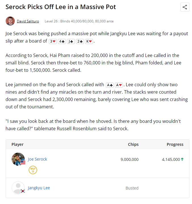Click Joe Serock's profile photo

[18, 159]
